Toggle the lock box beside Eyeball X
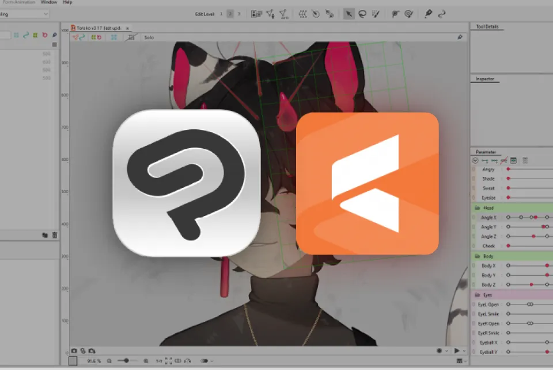Screen dimensions: 553x370 point(474,342)
